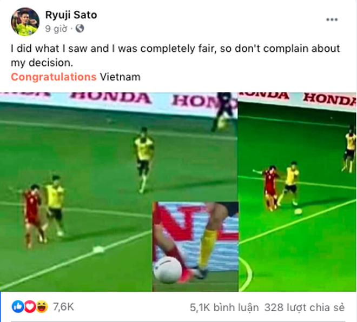Click the laughing Haha reaction icon
This screenshot has height=322, width=357.
pos(42,306)
